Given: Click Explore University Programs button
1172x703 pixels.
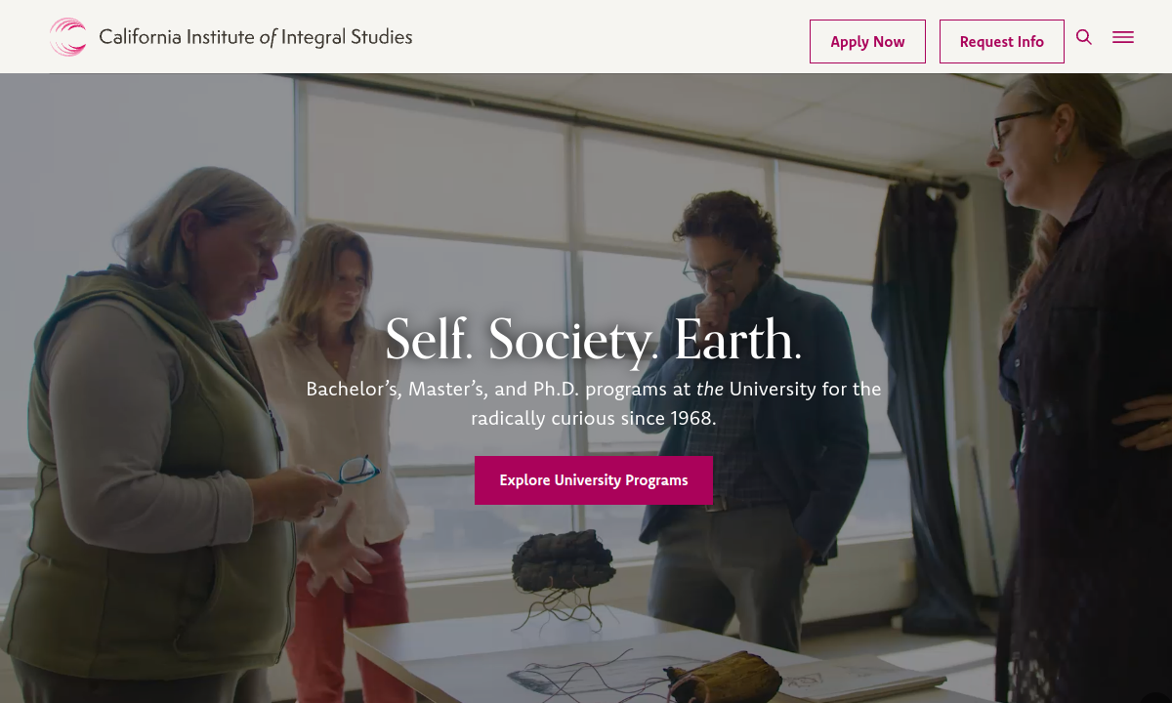Looking at the screenshot, I should point(594,480).
